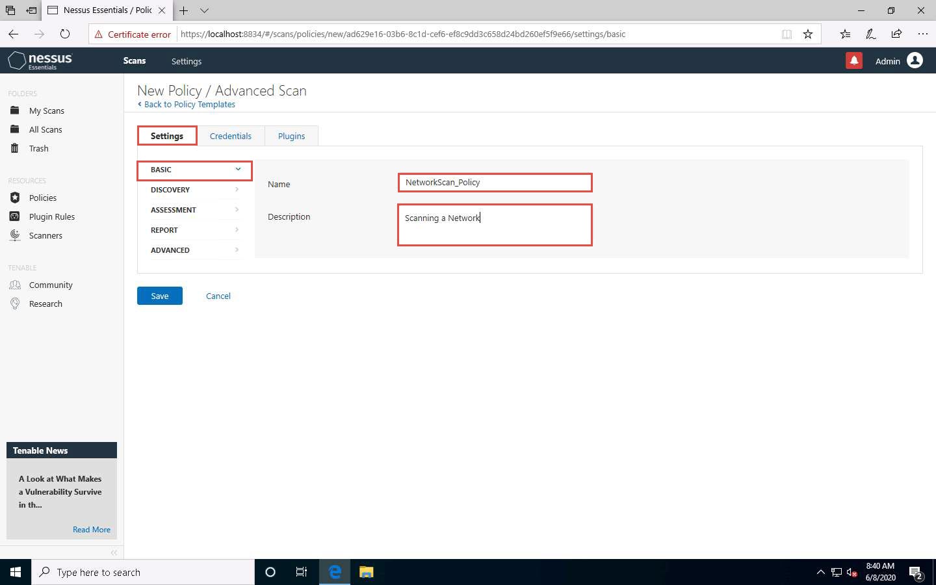Go back to Policy Templates
The height and width of the screenshot is (585, 936).
coord(187,104)
